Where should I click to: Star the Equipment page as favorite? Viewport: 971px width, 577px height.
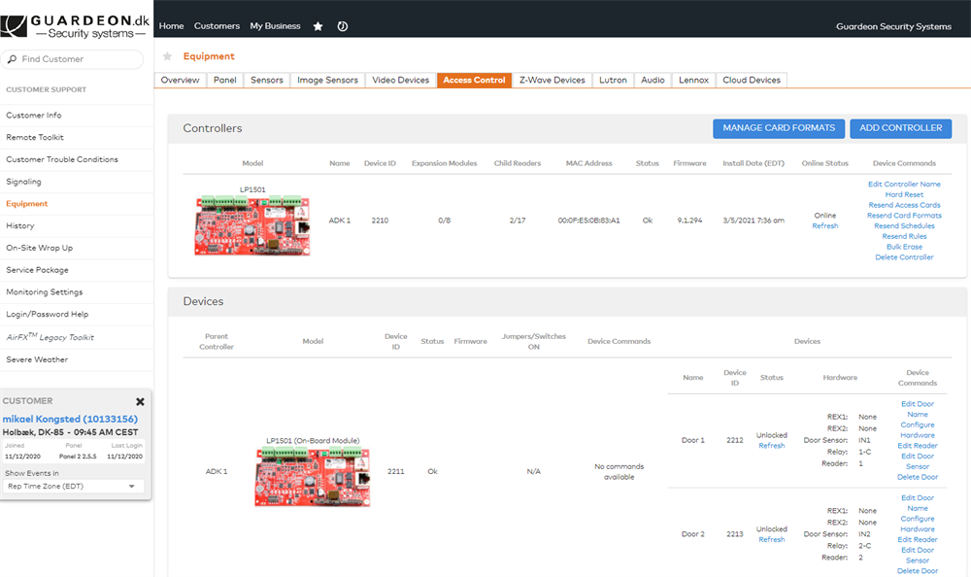point(167,56)
